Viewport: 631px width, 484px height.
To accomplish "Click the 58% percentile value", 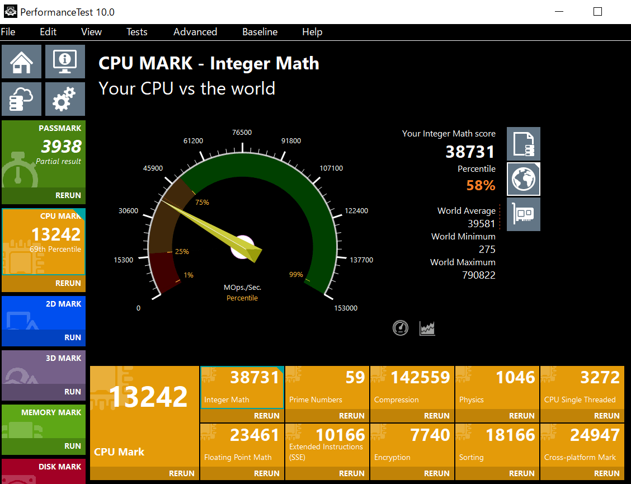I will pos(481,185).
